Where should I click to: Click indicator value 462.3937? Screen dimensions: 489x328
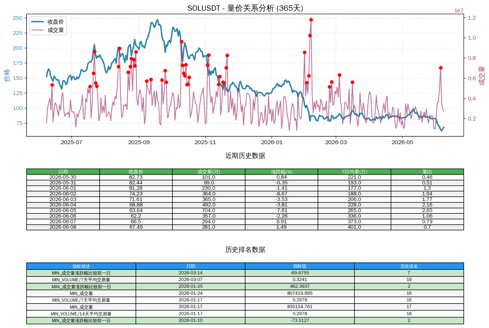[300, 287]
